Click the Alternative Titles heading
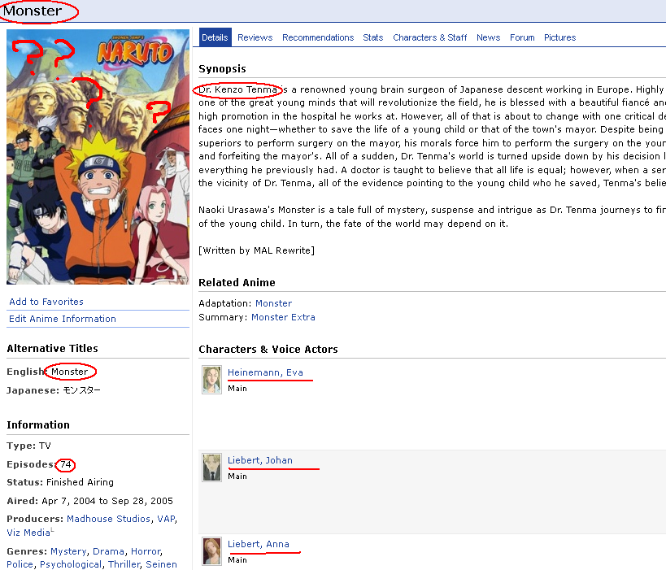The width and height of the screenshot is (666, 570). coord(52,349)
